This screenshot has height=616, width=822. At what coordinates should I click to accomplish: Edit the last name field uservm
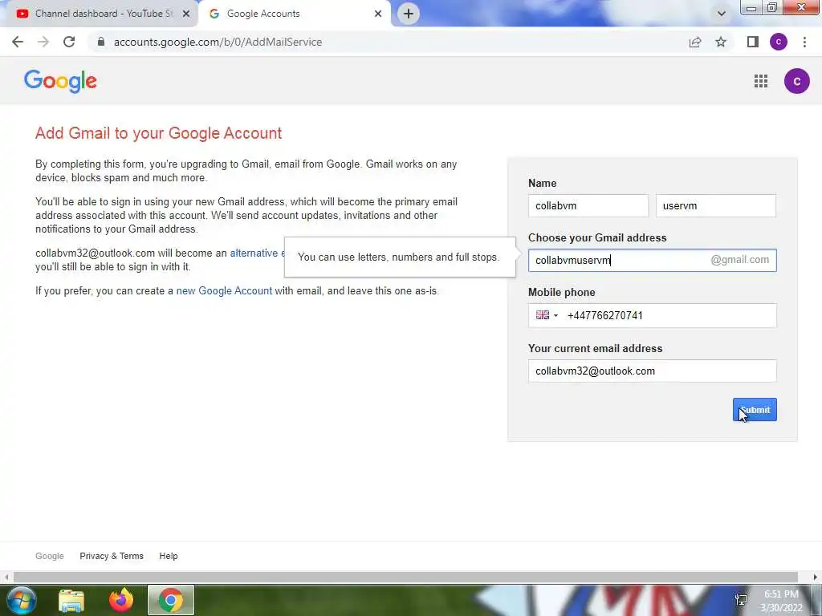click(x=715, y=206)
